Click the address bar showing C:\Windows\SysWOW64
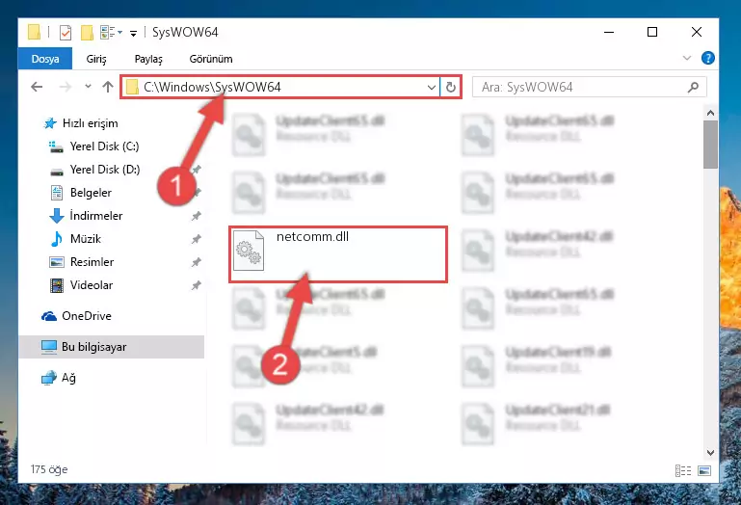This screenshot has height=505, width=741. (279, 87)
